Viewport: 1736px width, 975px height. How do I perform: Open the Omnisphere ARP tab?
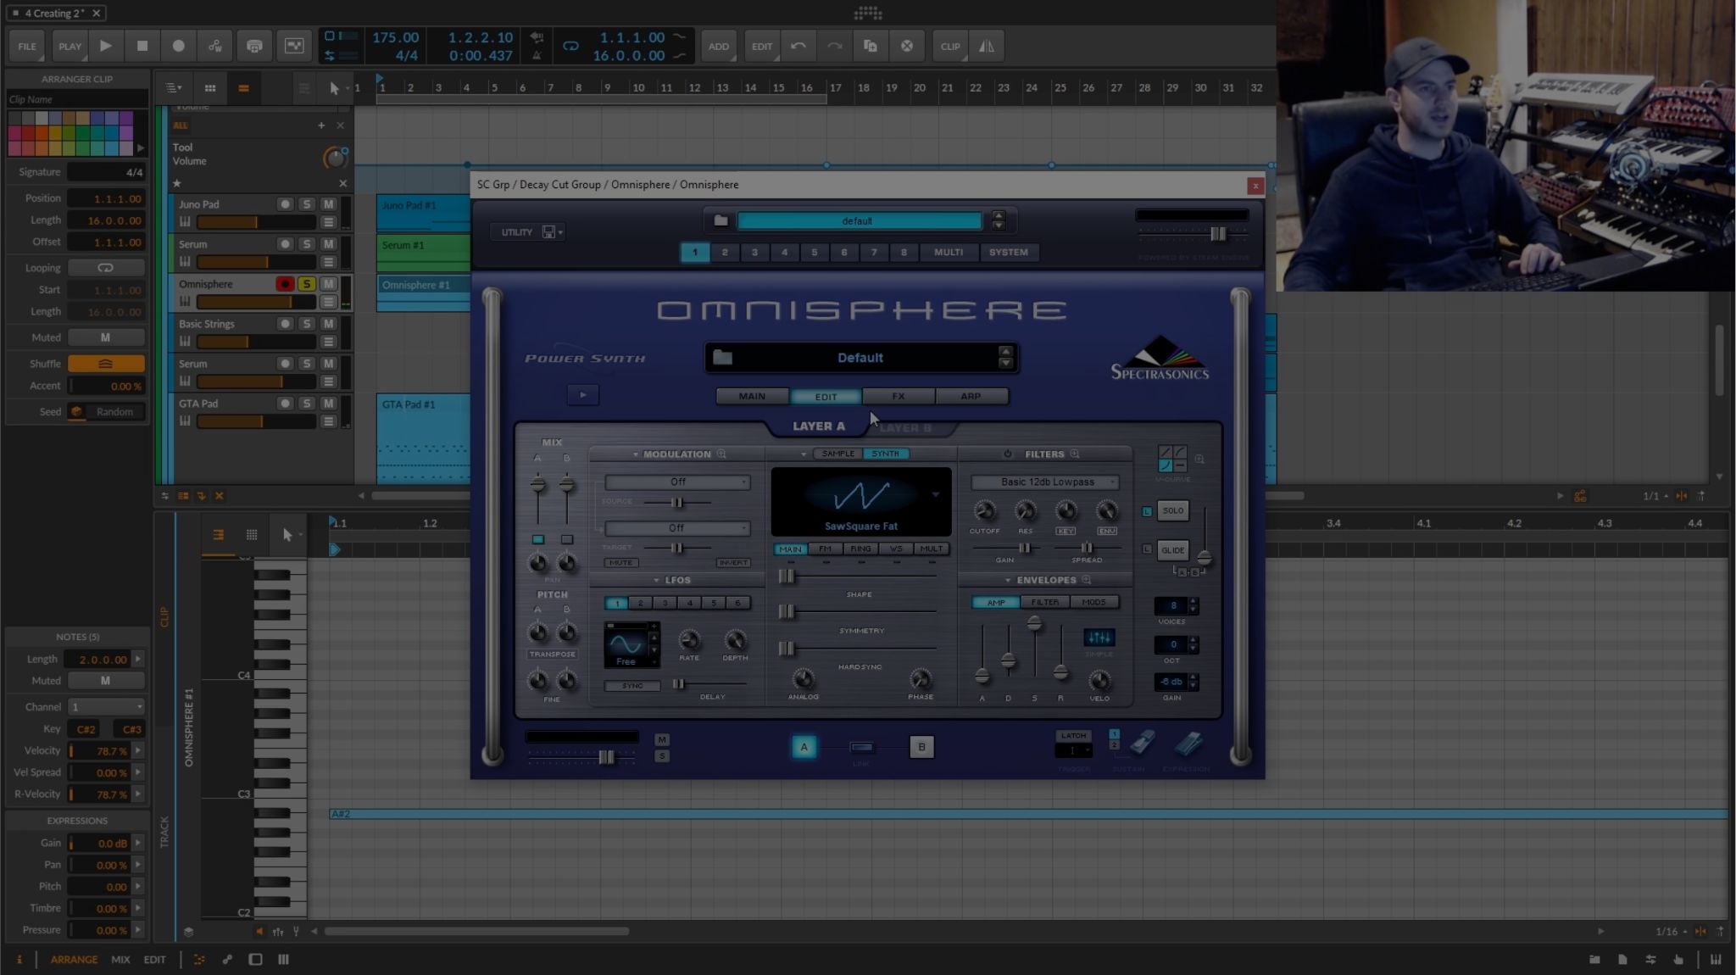coord(971,396)
